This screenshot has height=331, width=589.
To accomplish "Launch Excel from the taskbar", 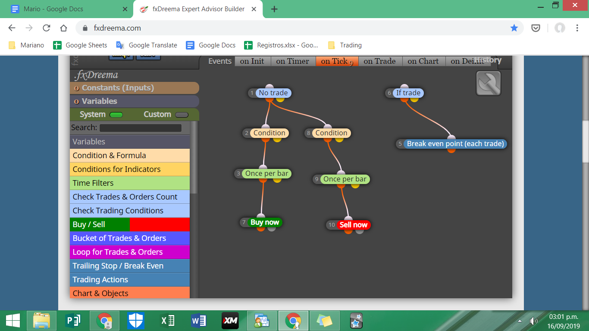I will click(167, 321).
